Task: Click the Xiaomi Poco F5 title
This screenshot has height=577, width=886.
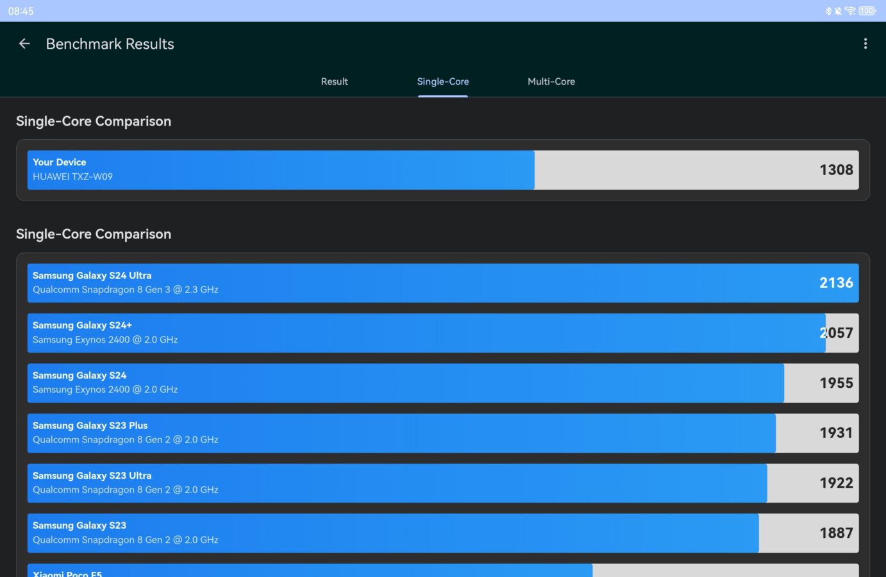Action: coord(67,574)
